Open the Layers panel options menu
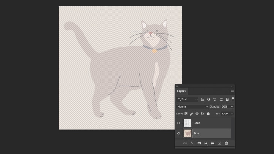The height and width of the screenshot is (154, 274). (232, 91)
